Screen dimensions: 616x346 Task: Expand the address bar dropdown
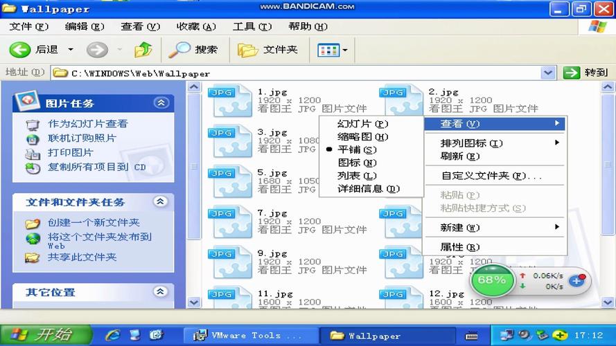548,73
